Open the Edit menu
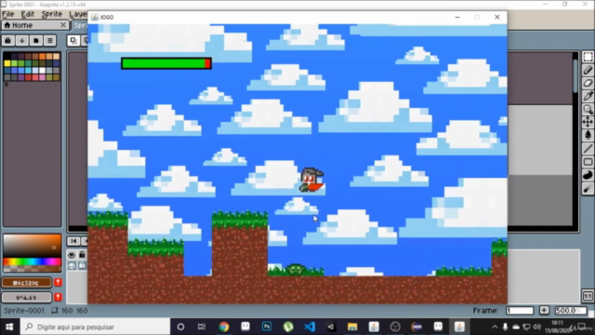Viewport: 595px width, 335px height. [x=27, y=14]
